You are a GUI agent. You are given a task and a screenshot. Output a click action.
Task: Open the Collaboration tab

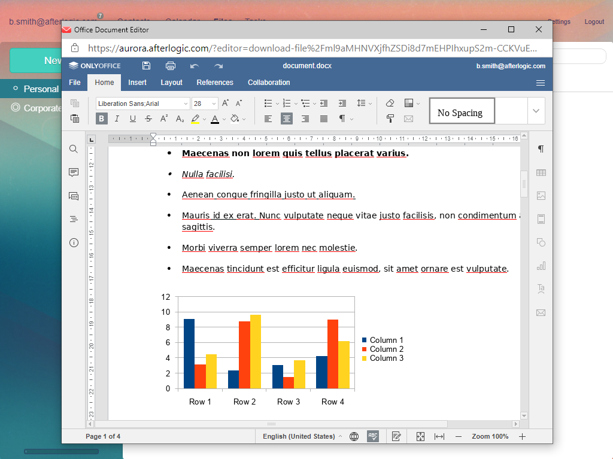pos(269,83)
